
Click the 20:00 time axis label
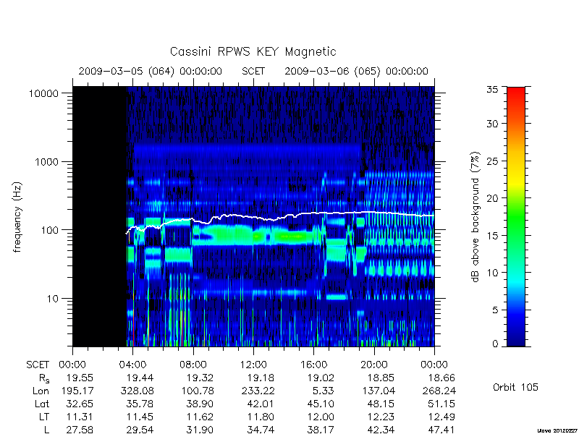pyautogui.click(x=374, y=365)
